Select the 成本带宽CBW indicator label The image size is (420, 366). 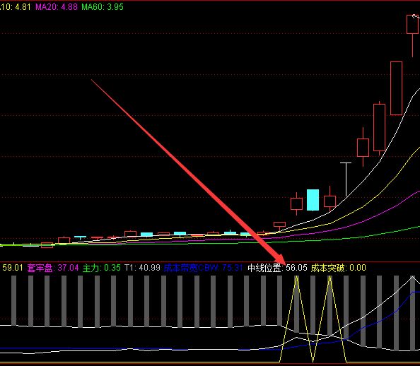tap(203, 268)
